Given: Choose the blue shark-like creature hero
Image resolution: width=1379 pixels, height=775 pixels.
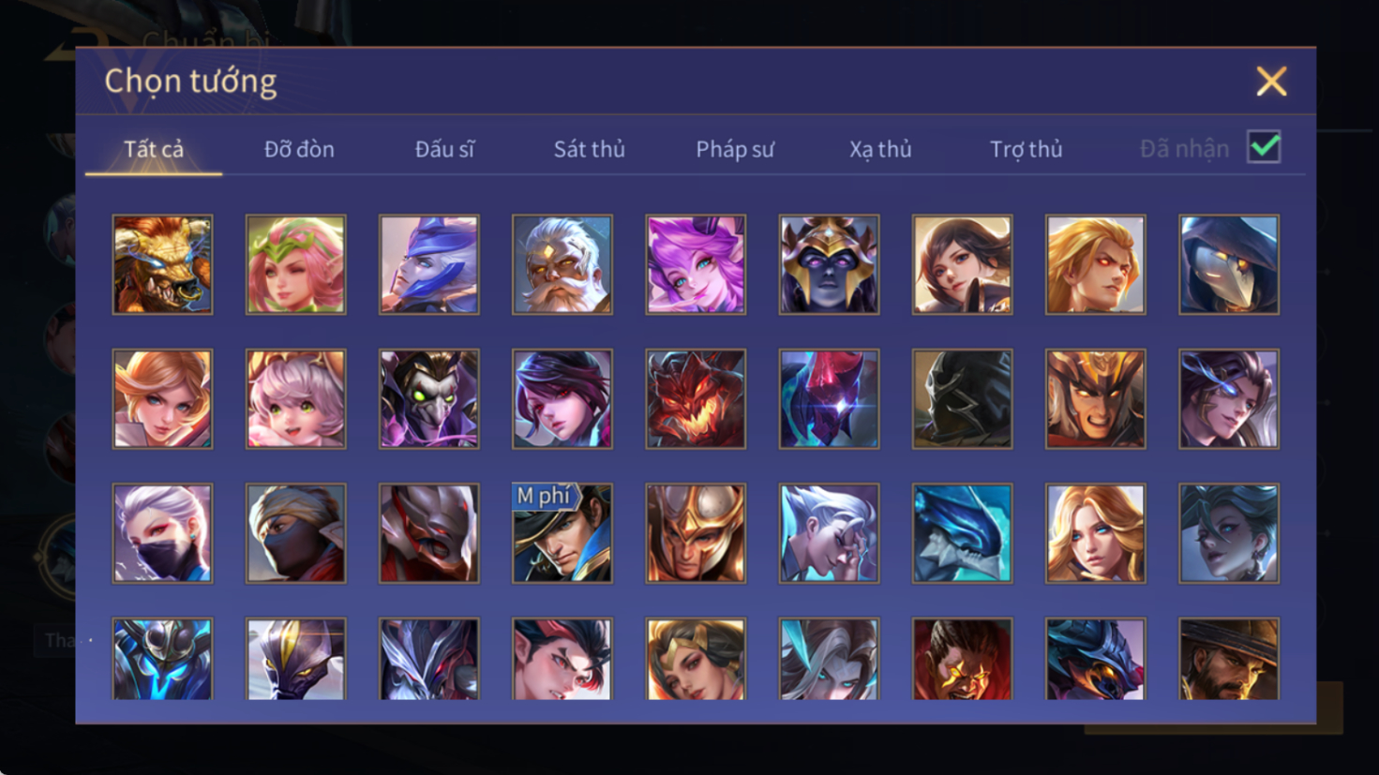Looking at the screenshot, I should [962, 533].
